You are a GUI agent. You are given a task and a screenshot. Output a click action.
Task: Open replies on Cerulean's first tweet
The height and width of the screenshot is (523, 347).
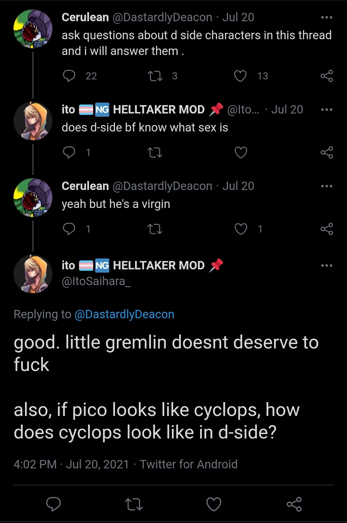(x=69, y=76)
